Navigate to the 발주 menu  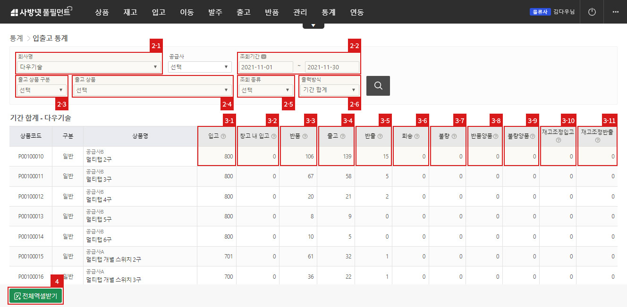(x=215, y=12)
